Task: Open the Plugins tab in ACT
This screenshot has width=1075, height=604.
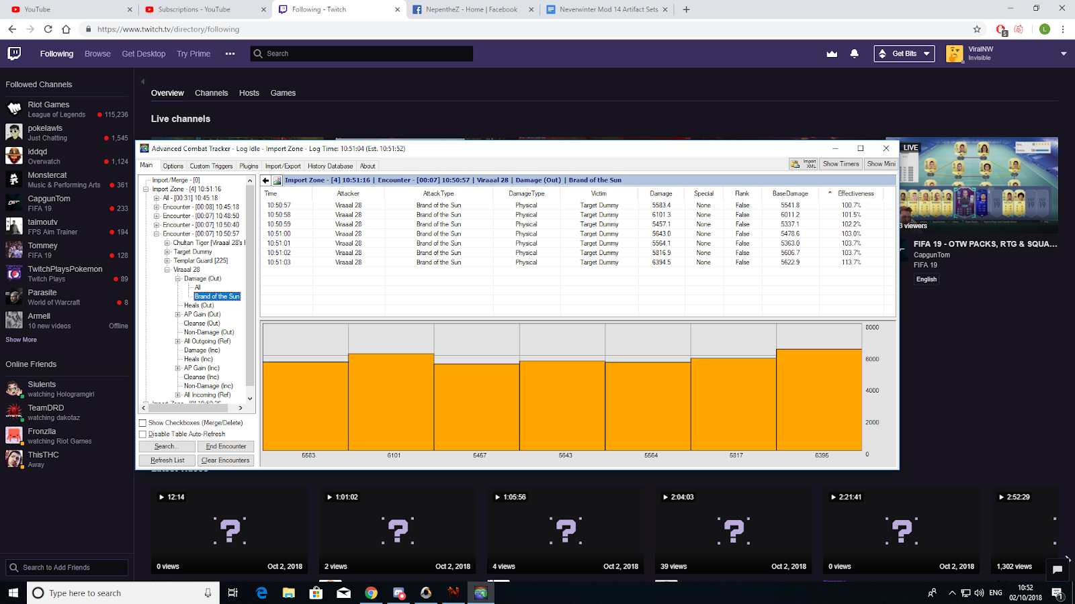Action: point(249,166)
